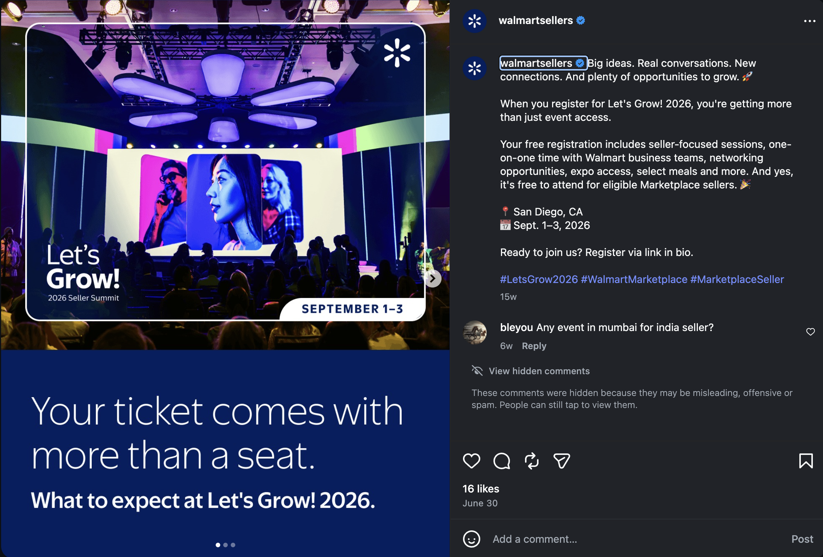Open the emoji picker smiley icon
The image size is (823, 557).
[x=472, y=539]
